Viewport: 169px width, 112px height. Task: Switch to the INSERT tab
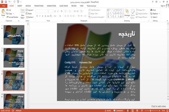tap(20, 6)
